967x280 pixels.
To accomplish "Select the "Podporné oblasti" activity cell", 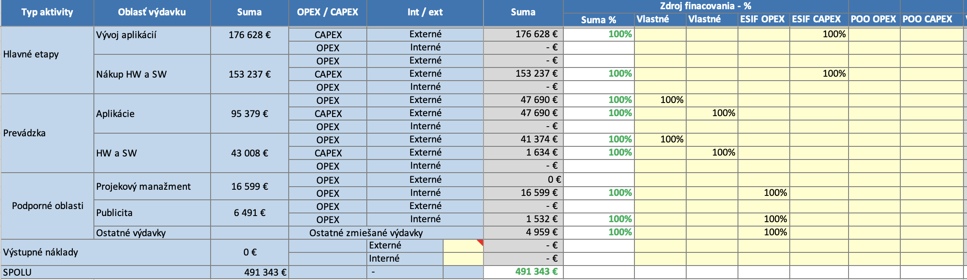I will (47, 206).
